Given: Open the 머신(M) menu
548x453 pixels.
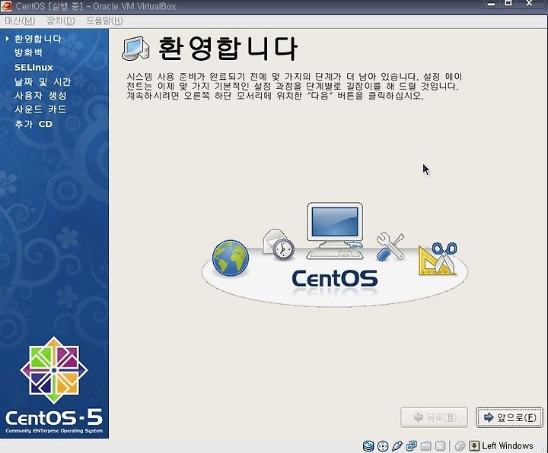Looking at the screenshot, I should [x=20, y=21].
